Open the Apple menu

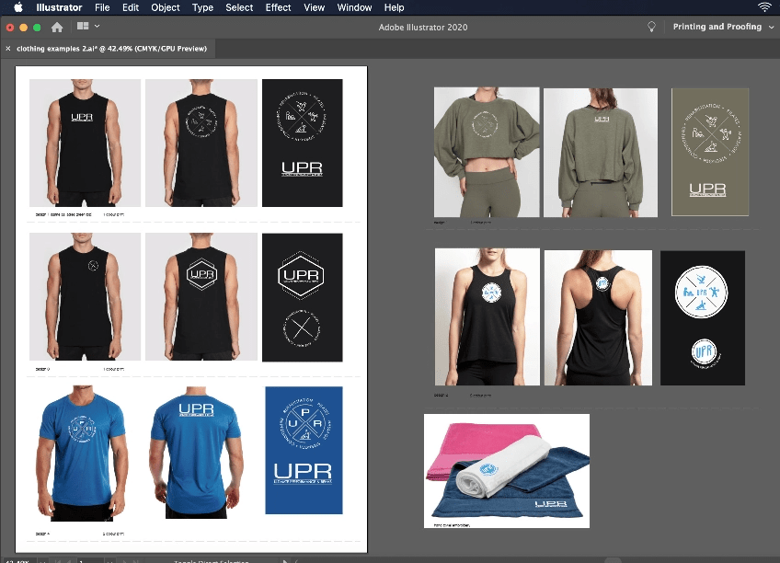[17, 7]
